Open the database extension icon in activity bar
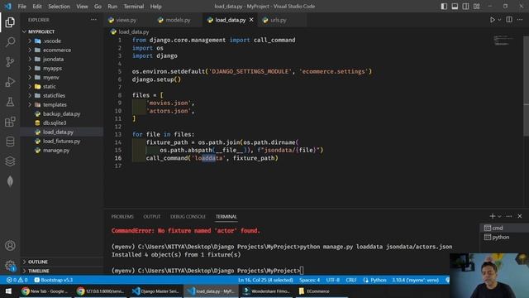The image size is (529, 298). pos(10,142)
